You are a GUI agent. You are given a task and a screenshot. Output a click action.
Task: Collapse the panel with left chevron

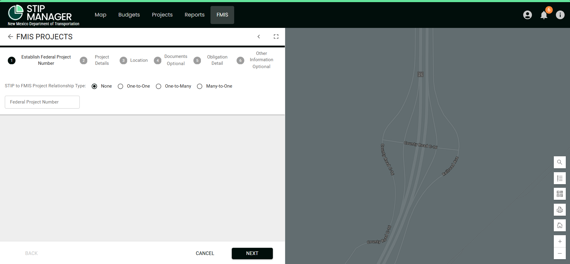(x=259, y=37)
